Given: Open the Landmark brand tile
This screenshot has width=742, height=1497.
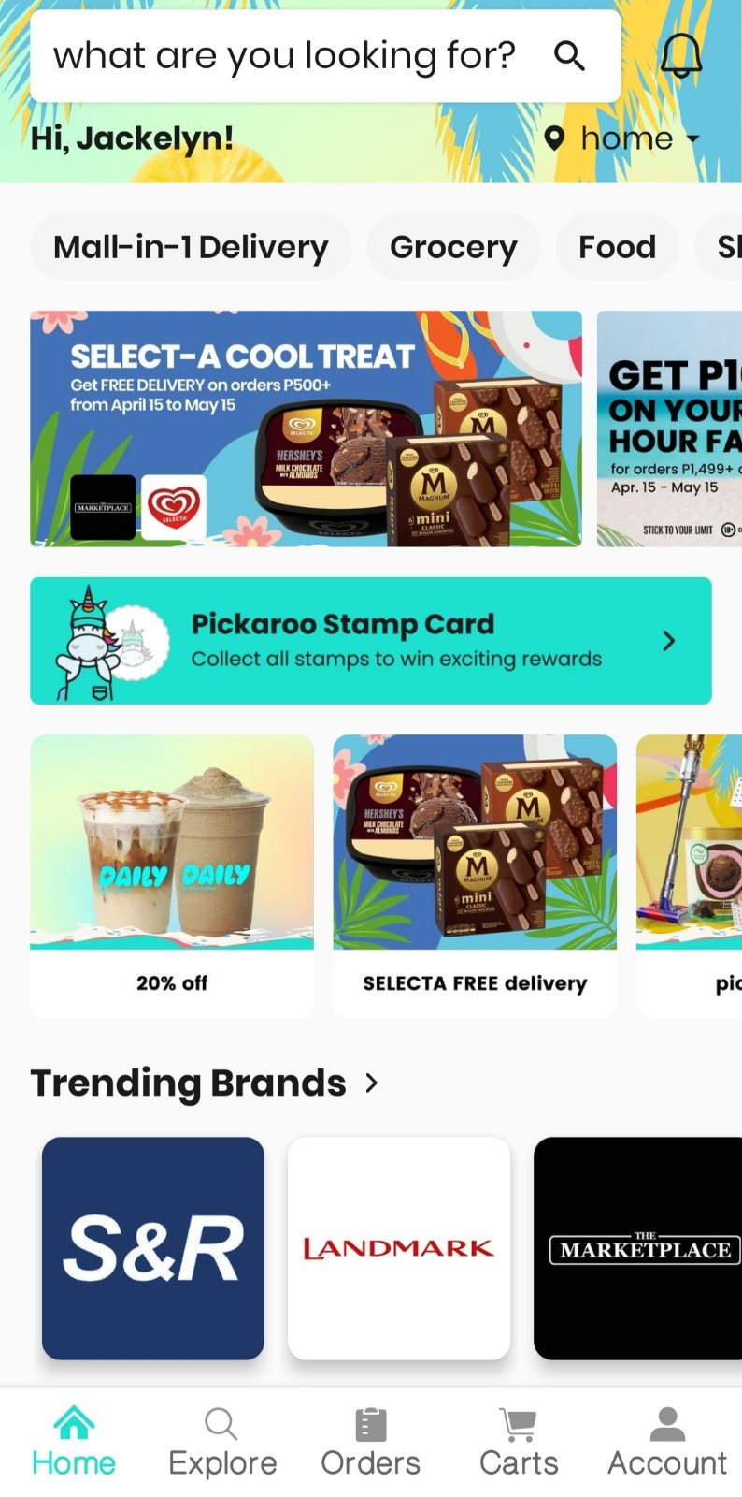Looking at the screenshot, I should click(399, 1248).
